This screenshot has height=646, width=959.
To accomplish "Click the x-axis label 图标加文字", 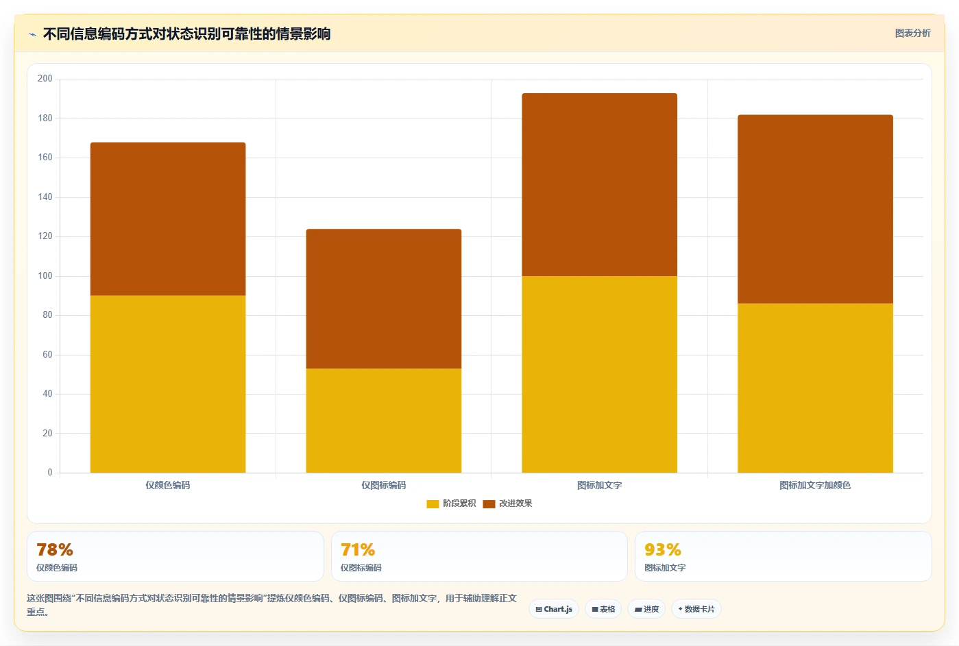I will pos(600,485).
